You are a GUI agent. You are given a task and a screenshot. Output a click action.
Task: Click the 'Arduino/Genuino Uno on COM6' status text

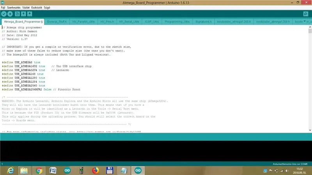click(290, 164)
